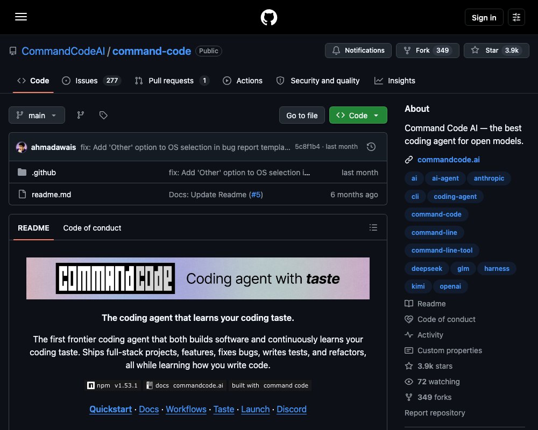Click ahmadawais avatar image
Screen dimensions: 538x430
click(x=22, y=147)
